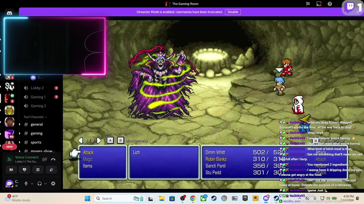Open the server with man's face icon
364x204 pixels.
(9, 122)
